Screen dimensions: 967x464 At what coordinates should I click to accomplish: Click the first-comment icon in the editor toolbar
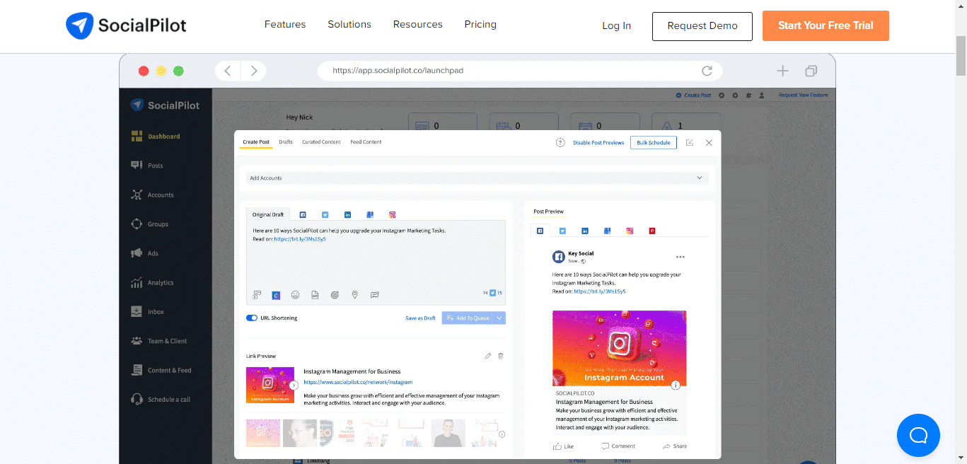pos(375,295)
